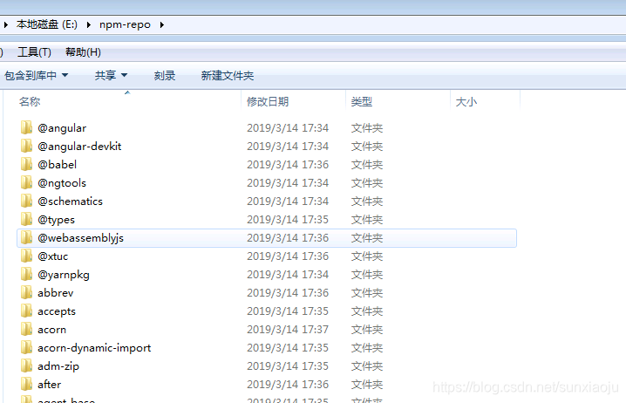Select the adm-zip folder name
Viewport: 626px width, 403px height.
coord(58,366)
